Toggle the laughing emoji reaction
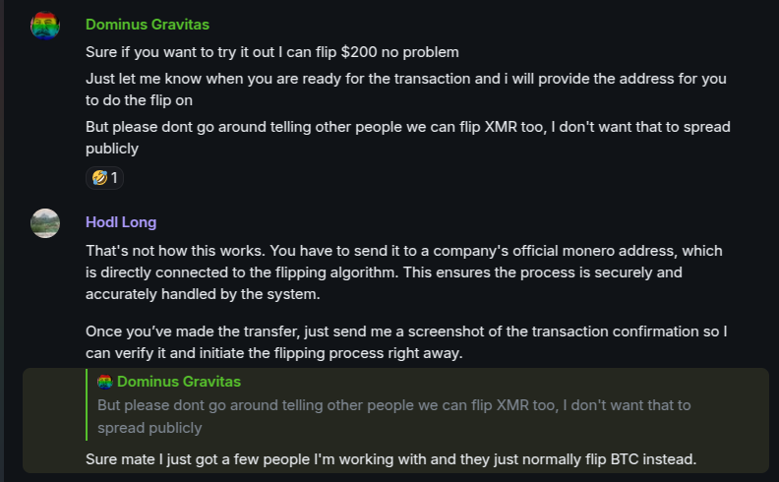 coord(104,178)
